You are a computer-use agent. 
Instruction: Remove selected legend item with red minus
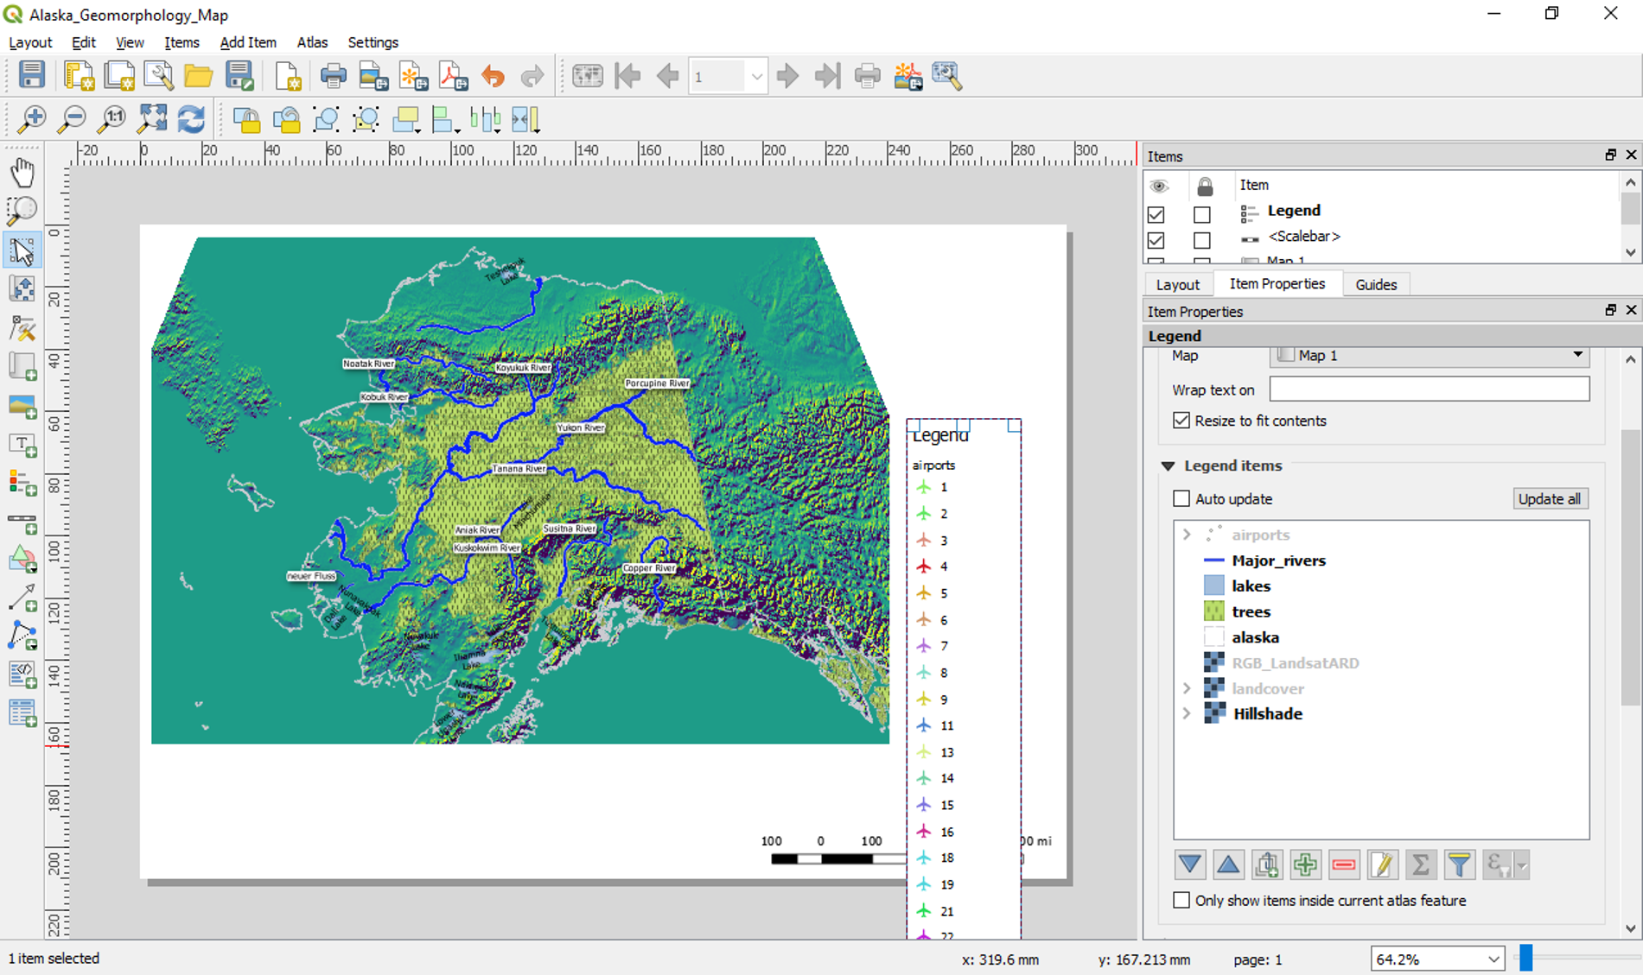coord(1344,864)
